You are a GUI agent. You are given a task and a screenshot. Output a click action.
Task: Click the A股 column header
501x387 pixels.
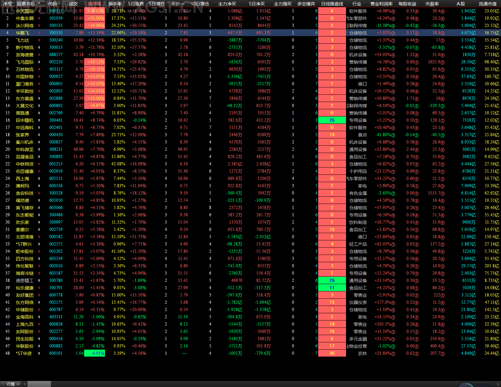(x=461, y=4)
